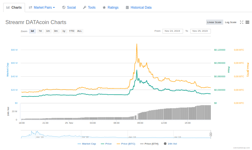Click the Ratings star icon
Image resolution: width=252 pixels, height=150 pixels.
click(104, 7)
